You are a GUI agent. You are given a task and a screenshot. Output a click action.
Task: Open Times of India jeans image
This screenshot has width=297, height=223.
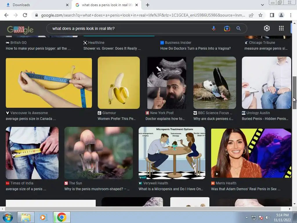(32, 153)
